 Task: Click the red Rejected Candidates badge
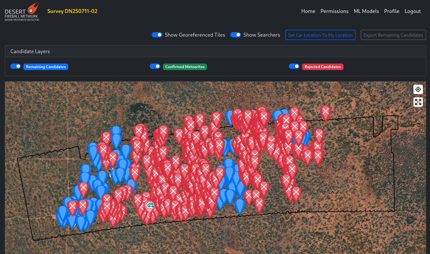[323, 67]
